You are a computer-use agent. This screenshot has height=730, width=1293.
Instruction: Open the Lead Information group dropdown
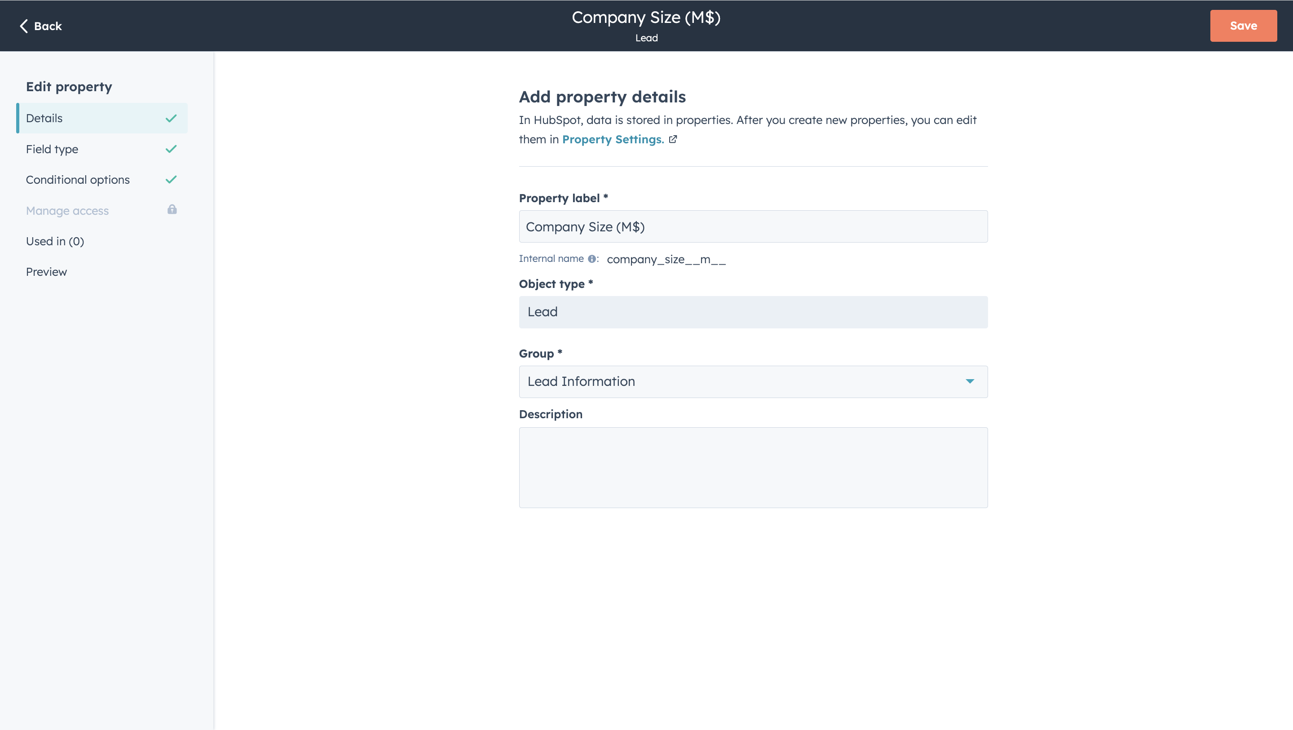[x=752, y=381]
